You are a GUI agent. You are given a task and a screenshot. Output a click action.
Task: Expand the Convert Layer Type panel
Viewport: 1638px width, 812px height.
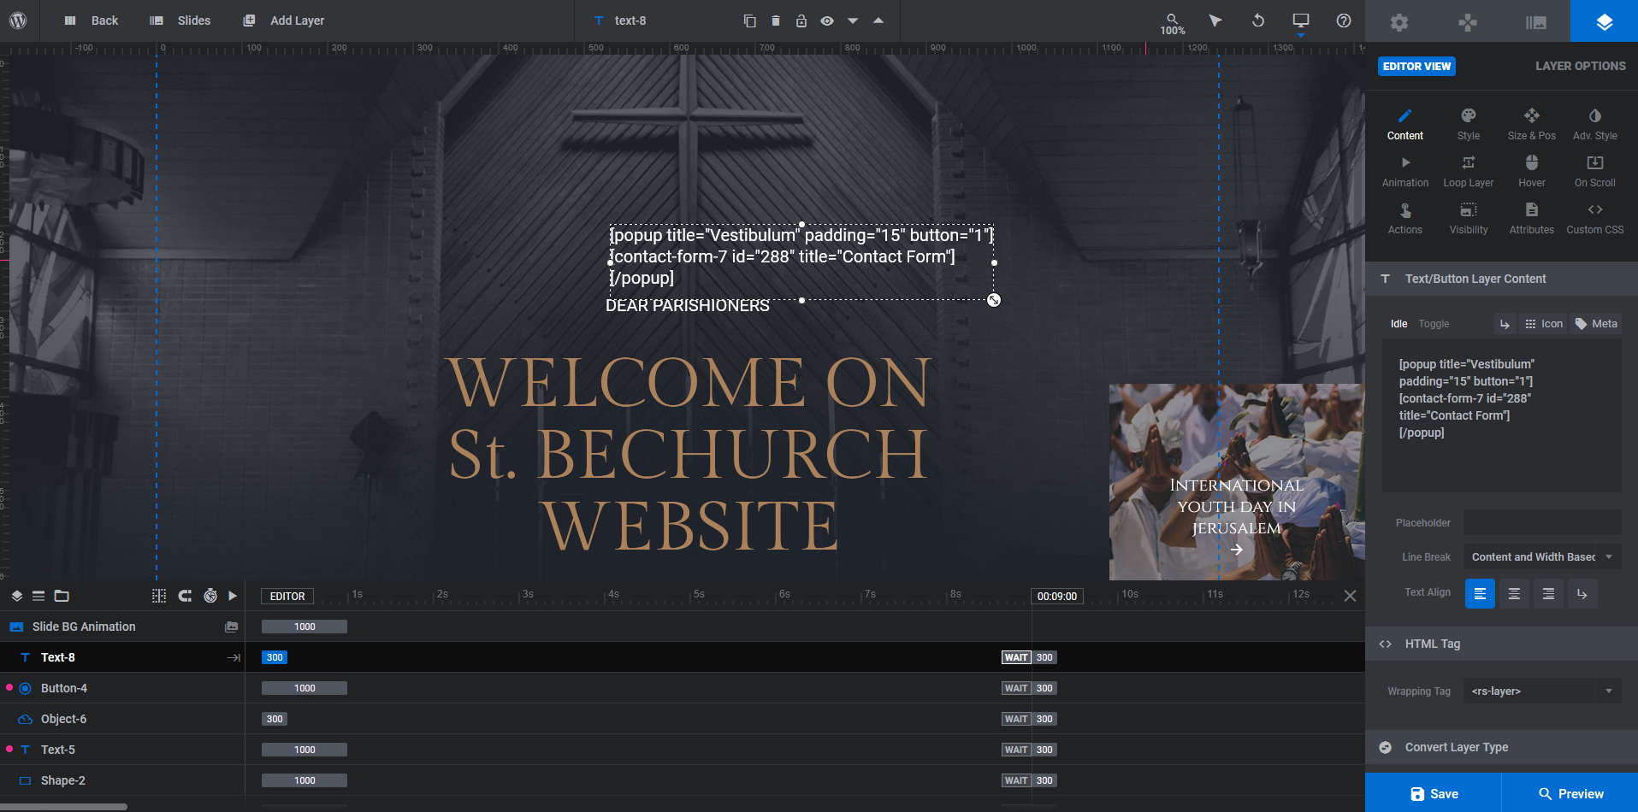(x=1501, y=747)
